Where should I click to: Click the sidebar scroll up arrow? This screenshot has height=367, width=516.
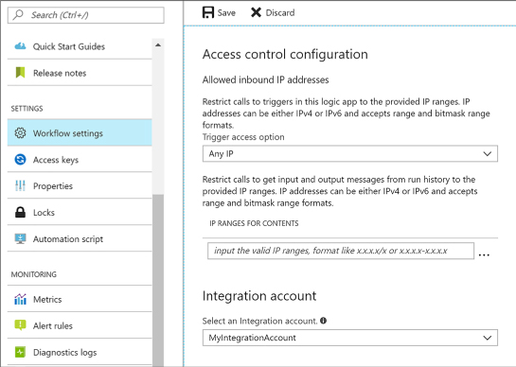point(158,45)
